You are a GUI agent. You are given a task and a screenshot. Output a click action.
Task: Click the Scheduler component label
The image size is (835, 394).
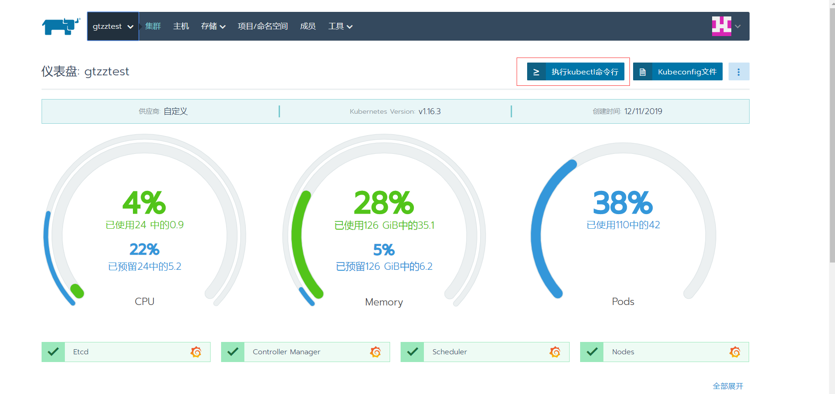coord(449,352)
